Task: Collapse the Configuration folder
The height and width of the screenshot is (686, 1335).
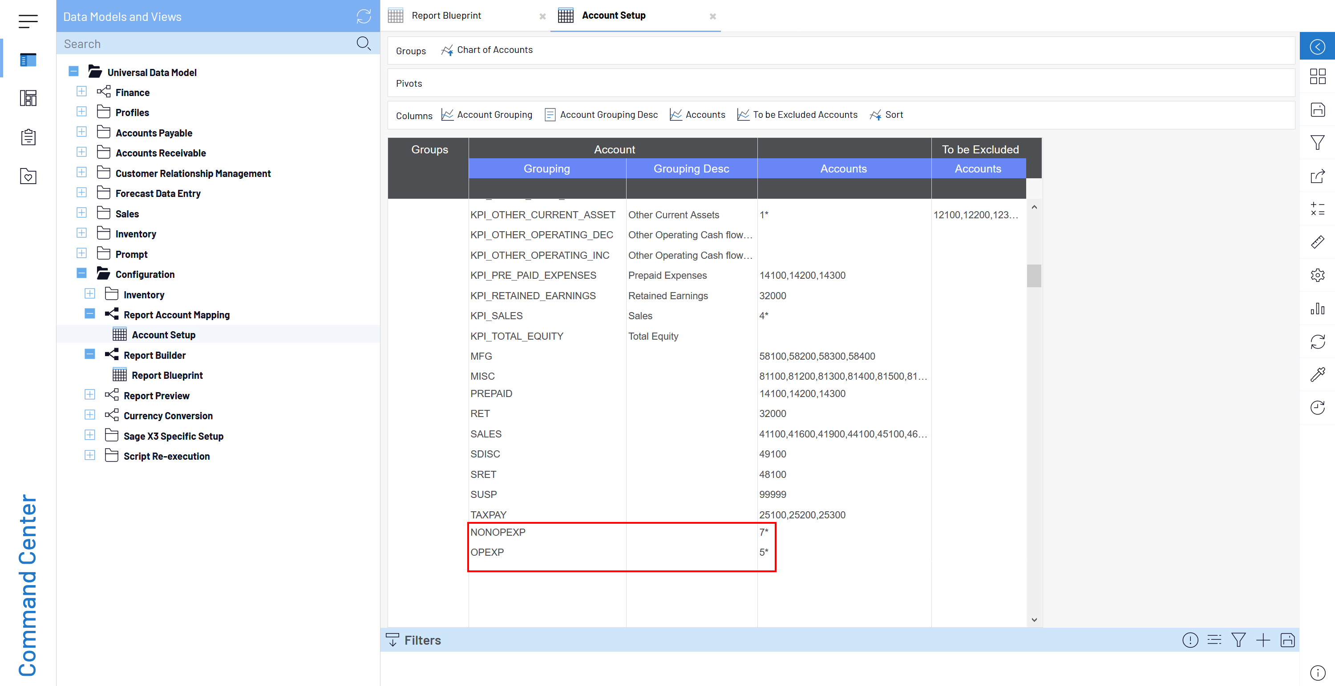Action: [x=81, y=273]
